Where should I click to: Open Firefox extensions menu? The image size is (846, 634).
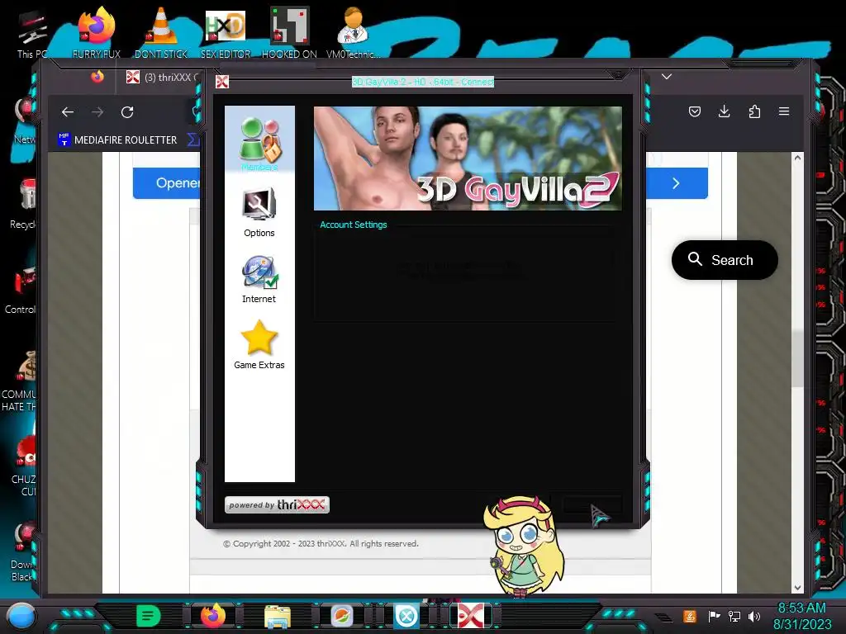click(754, 111)
